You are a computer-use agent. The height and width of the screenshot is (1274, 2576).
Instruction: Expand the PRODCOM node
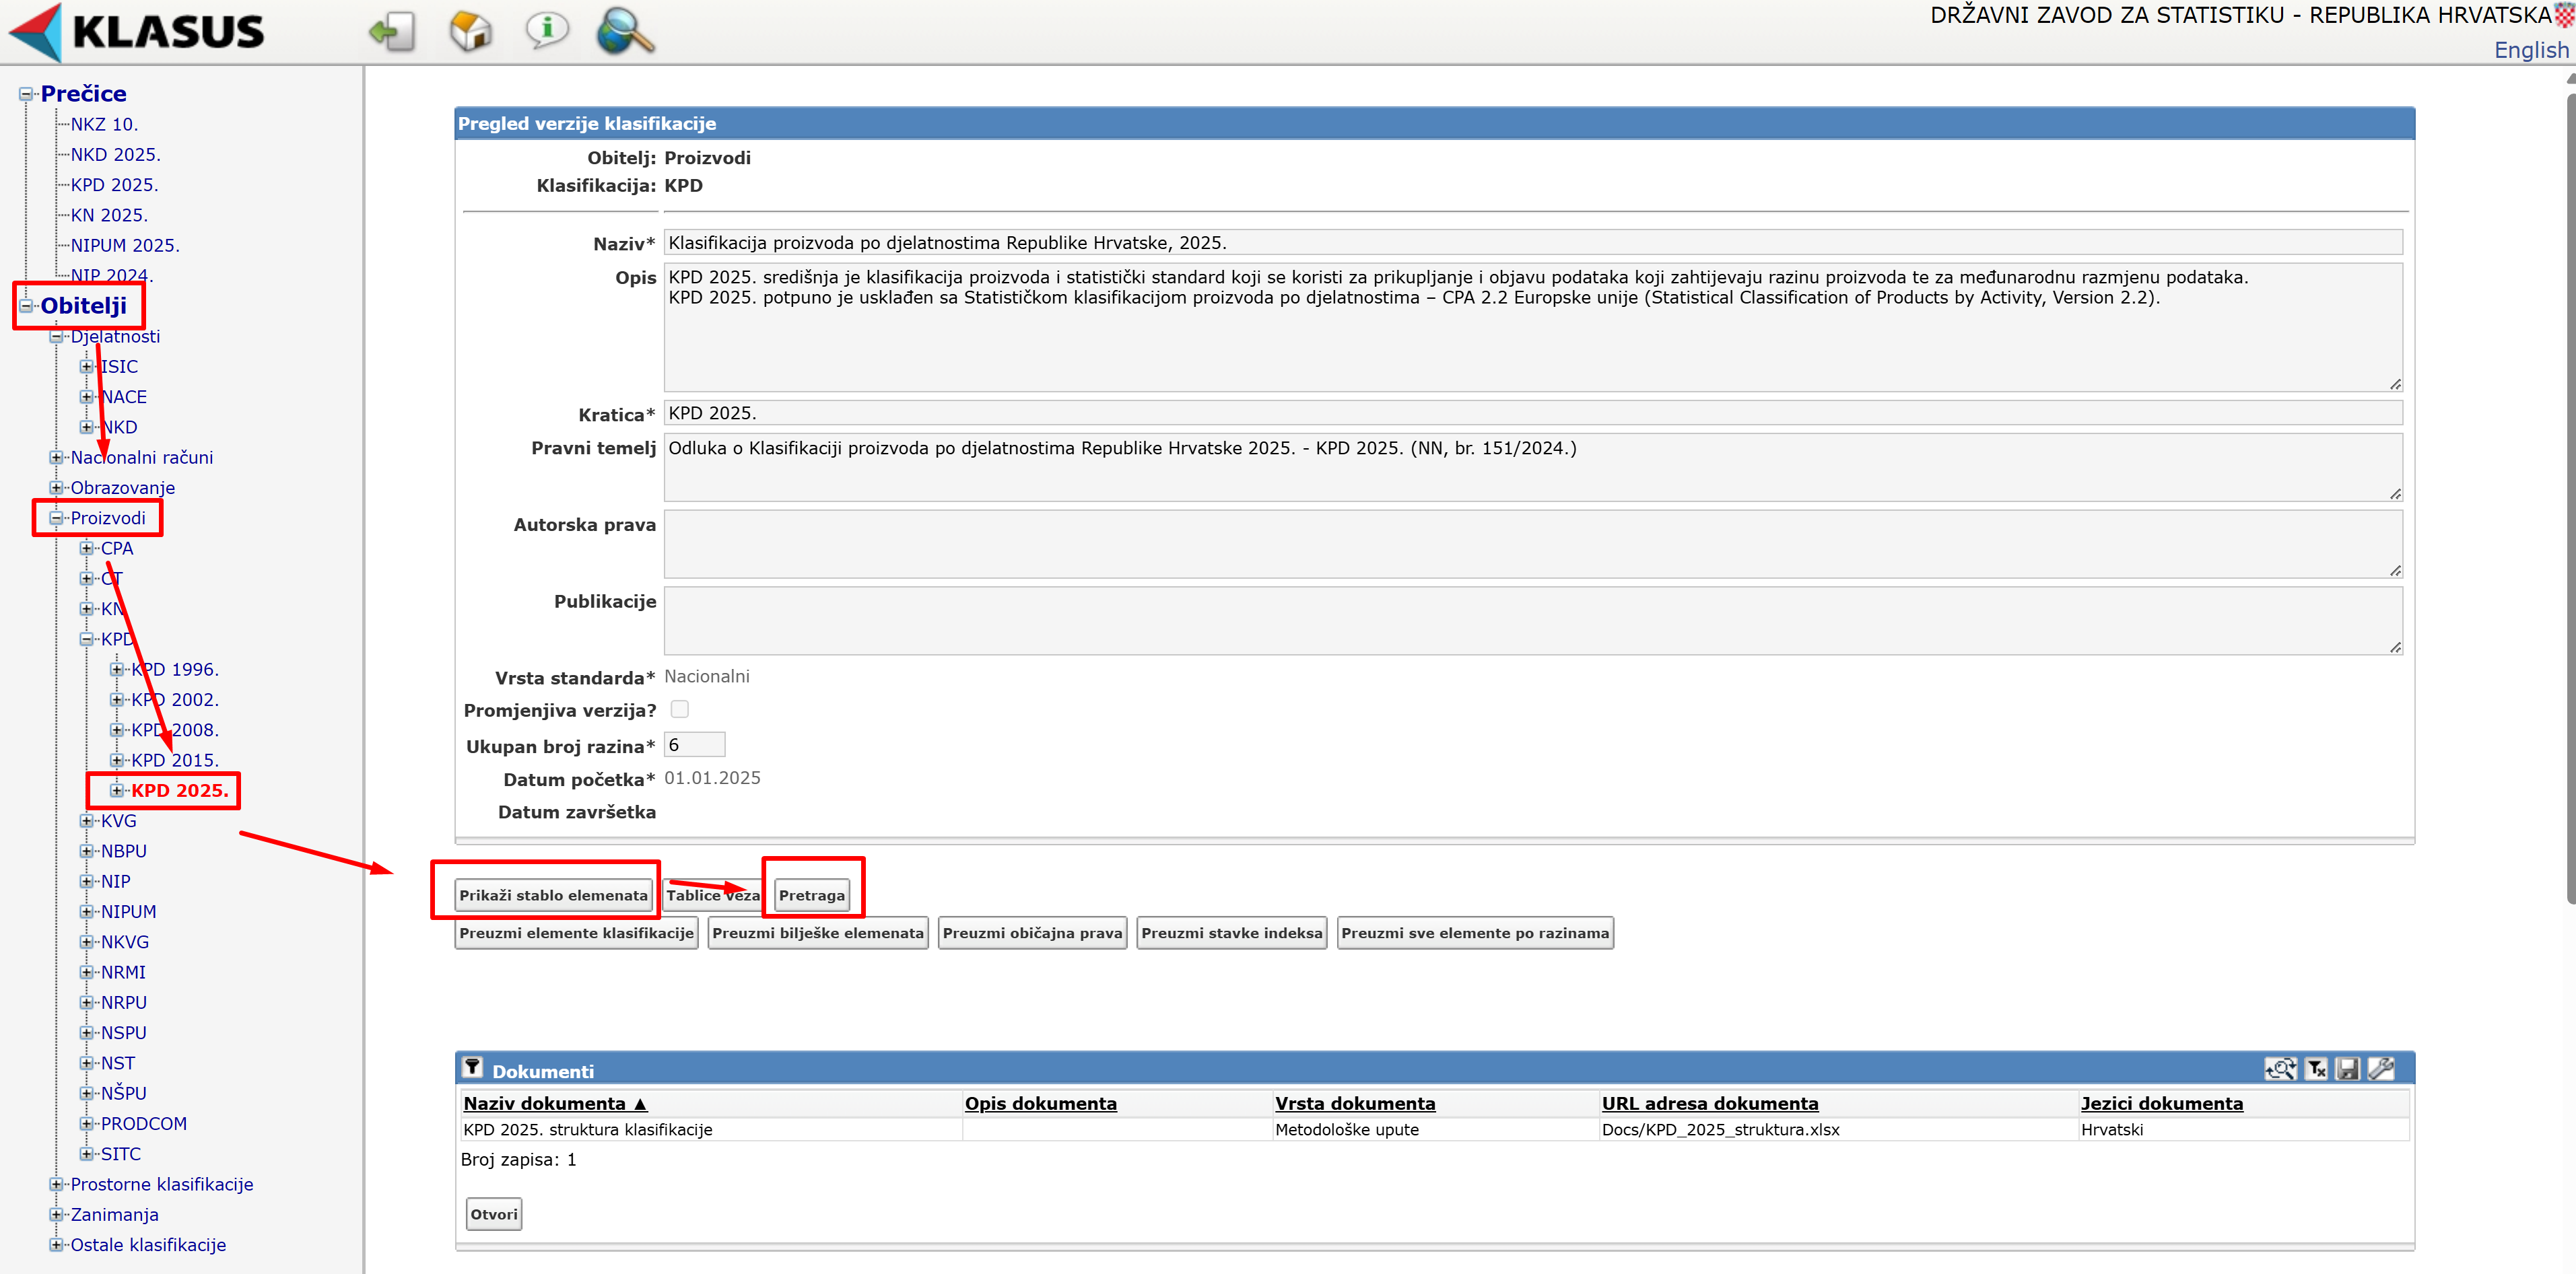87,1124
